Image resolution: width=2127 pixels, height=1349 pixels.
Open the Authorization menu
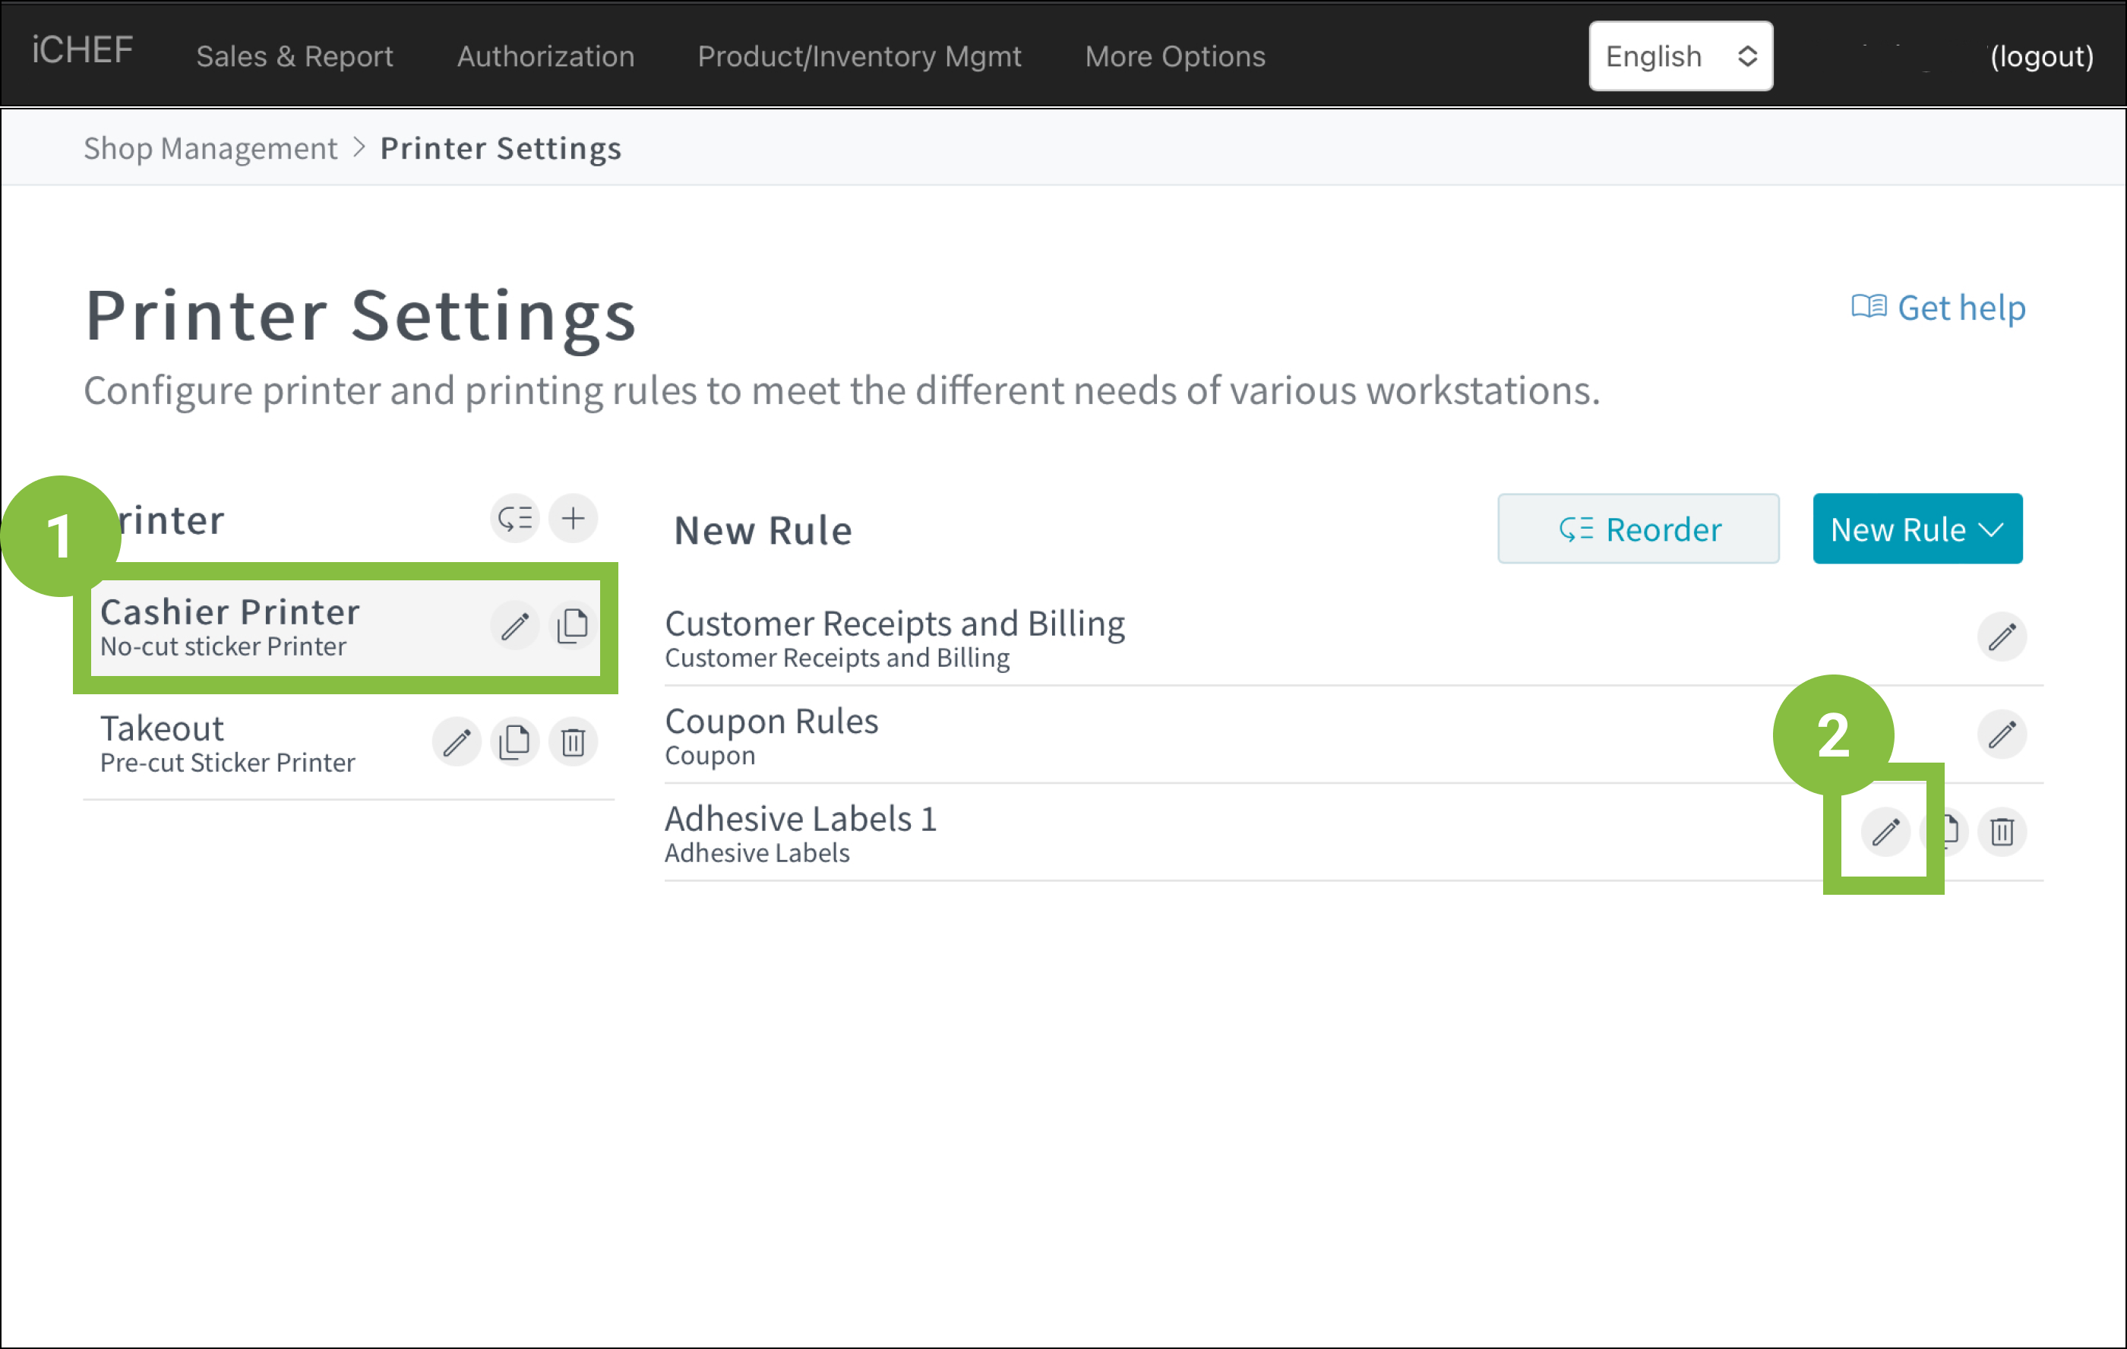[x=545, y=55]
